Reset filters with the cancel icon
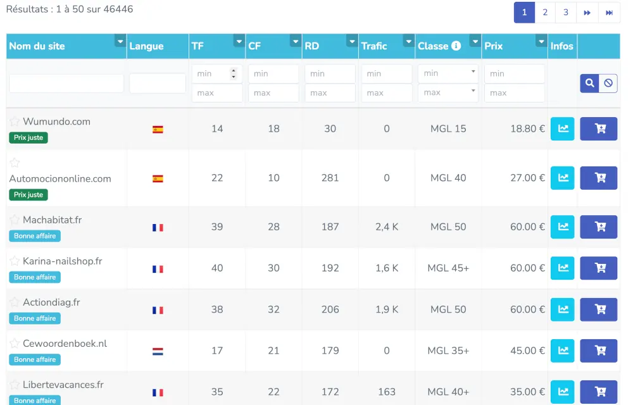633x405 pixels. [608, 83]
